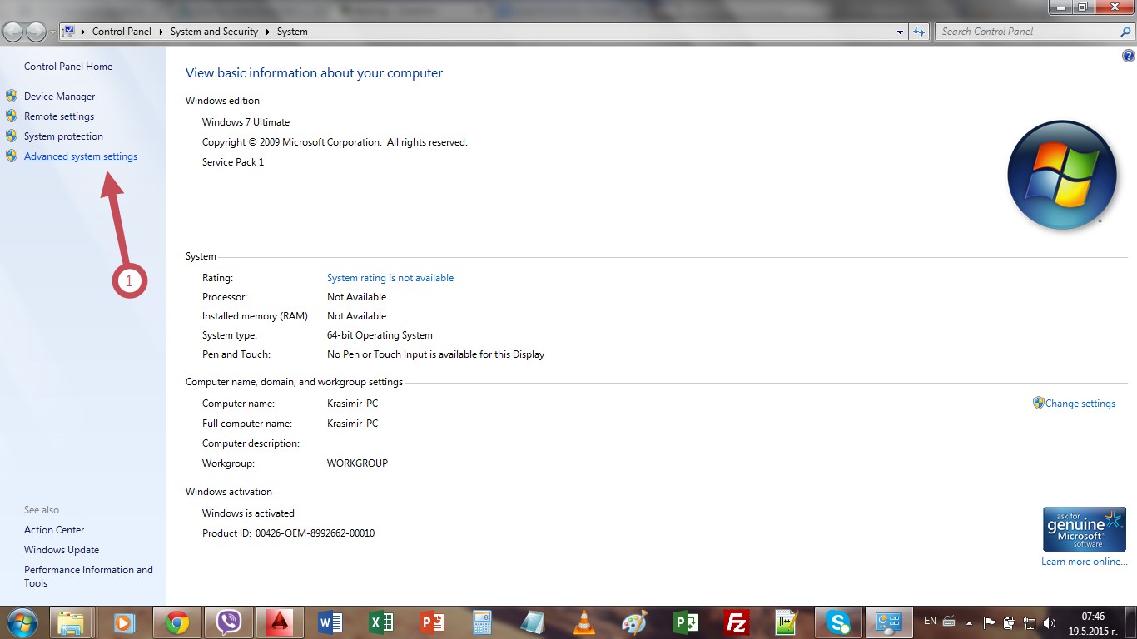Go to System and Security breadcrumb

[214, 32]
